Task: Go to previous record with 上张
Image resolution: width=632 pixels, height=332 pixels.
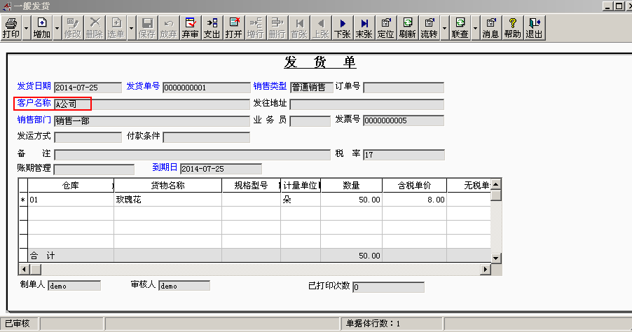Action: [x=320, y=28]
